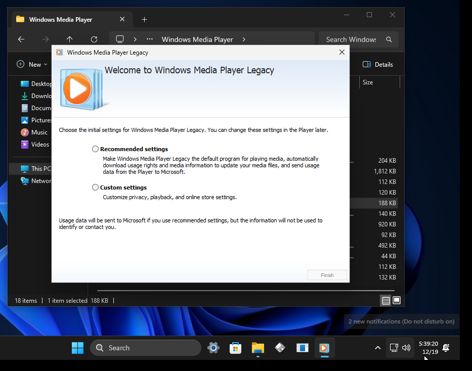Open Desktop in the navigation pane
Screen dimensions: 472x371
[36, 84]
